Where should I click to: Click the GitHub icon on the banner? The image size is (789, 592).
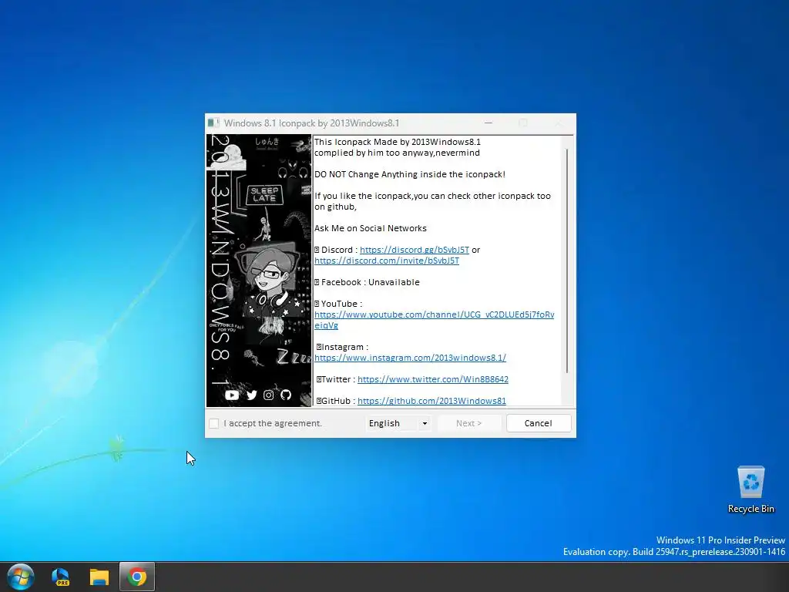pos(286,395)
